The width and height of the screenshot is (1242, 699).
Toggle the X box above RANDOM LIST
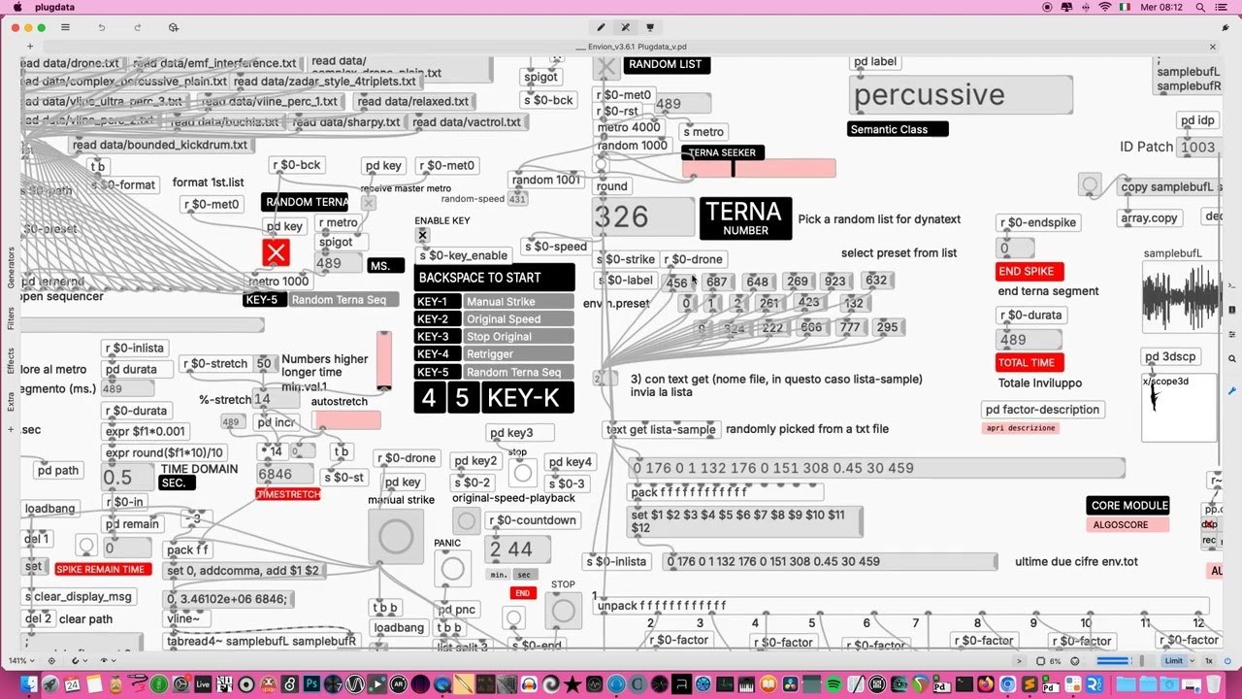(606, 67)
